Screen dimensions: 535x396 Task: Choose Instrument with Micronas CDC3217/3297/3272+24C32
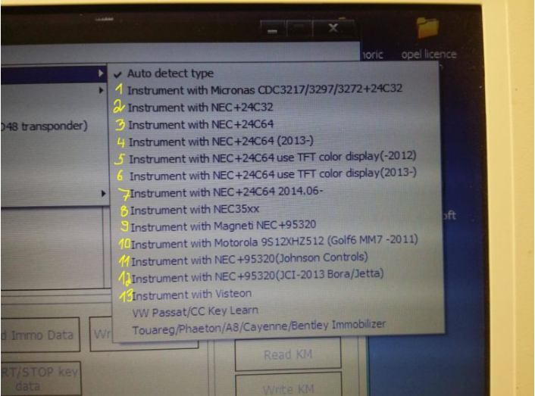(x=264, y=89)
